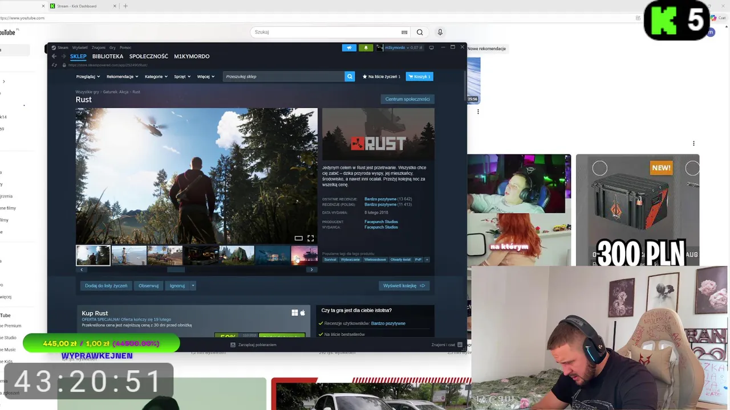Click the Wyświetl kolejkę button

click(x=404, y=286)
